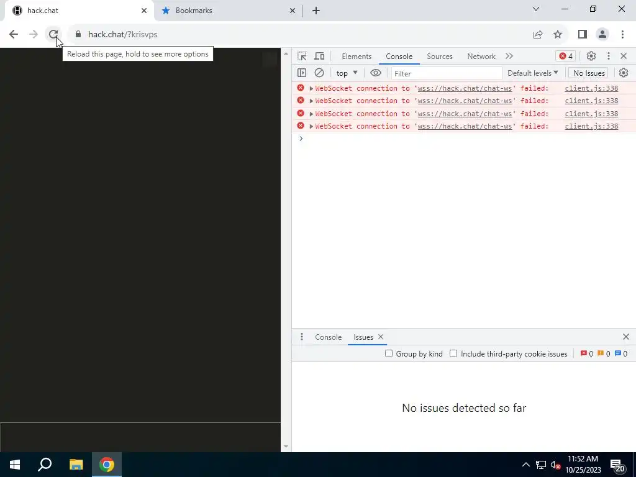
Task: Enable Include third-party cookie issues checkbox
Action: tap(453, 353)
